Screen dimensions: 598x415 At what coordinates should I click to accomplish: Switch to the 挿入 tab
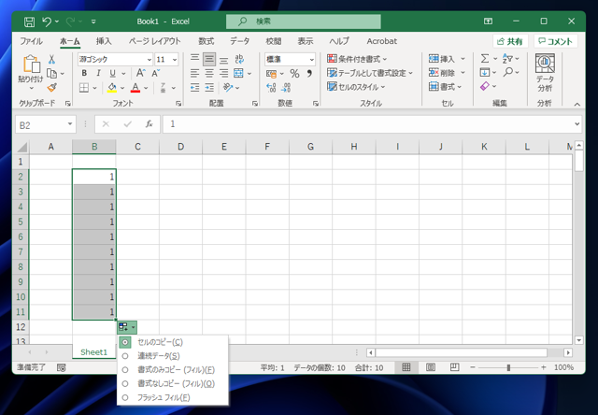tap(104, 41)
